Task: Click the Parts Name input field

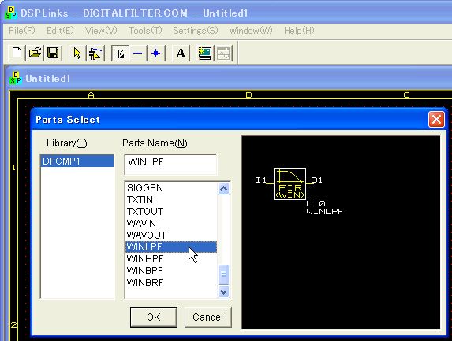Action: [x=170, y=165]
